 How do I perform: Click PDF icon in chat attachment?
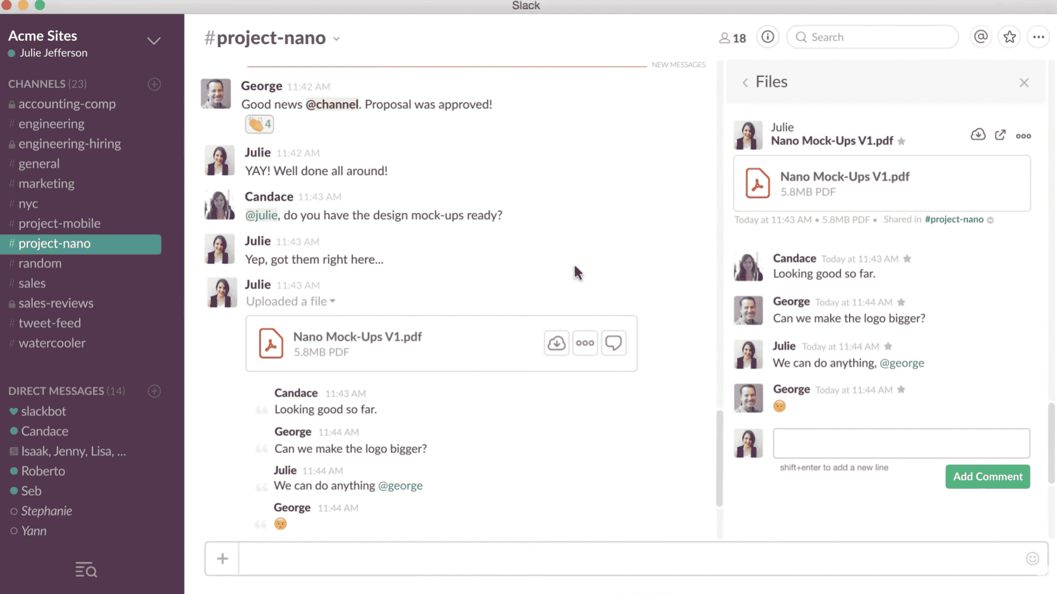pyautogui.click(x=271, y=343)
